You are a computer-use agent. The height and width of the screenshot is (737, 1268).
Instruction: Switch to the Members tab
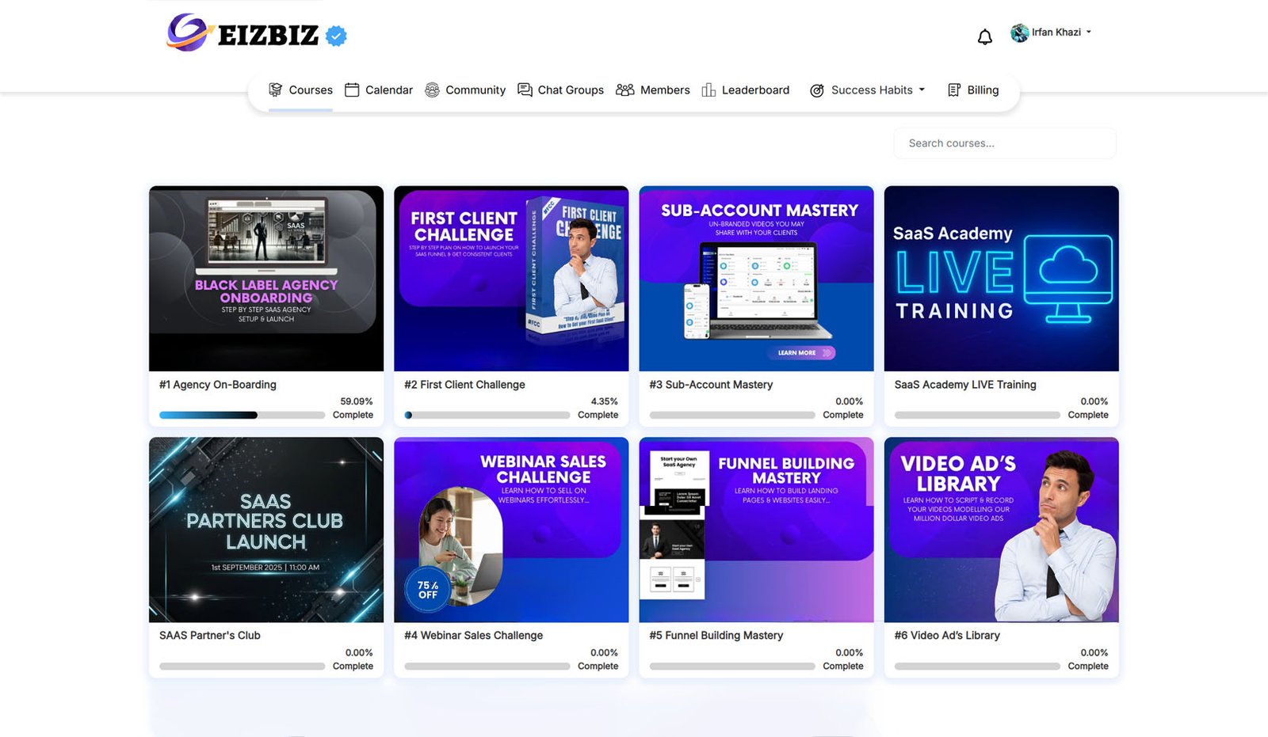(653, 89)
